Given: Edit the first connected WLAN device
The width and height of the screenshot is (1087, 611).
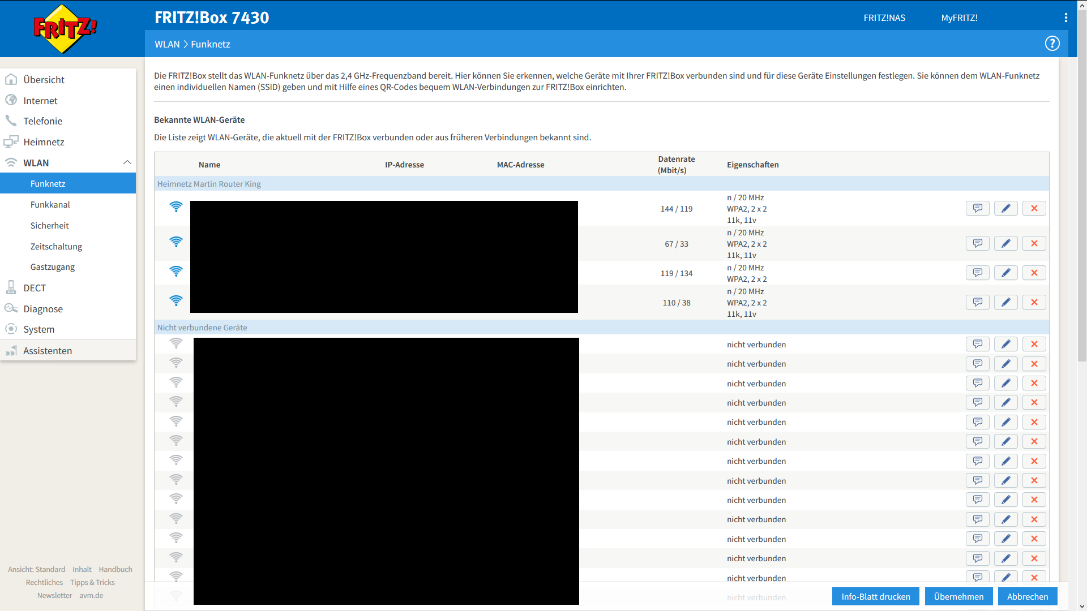Looking at the screenshot, I should pos(1005,208).
